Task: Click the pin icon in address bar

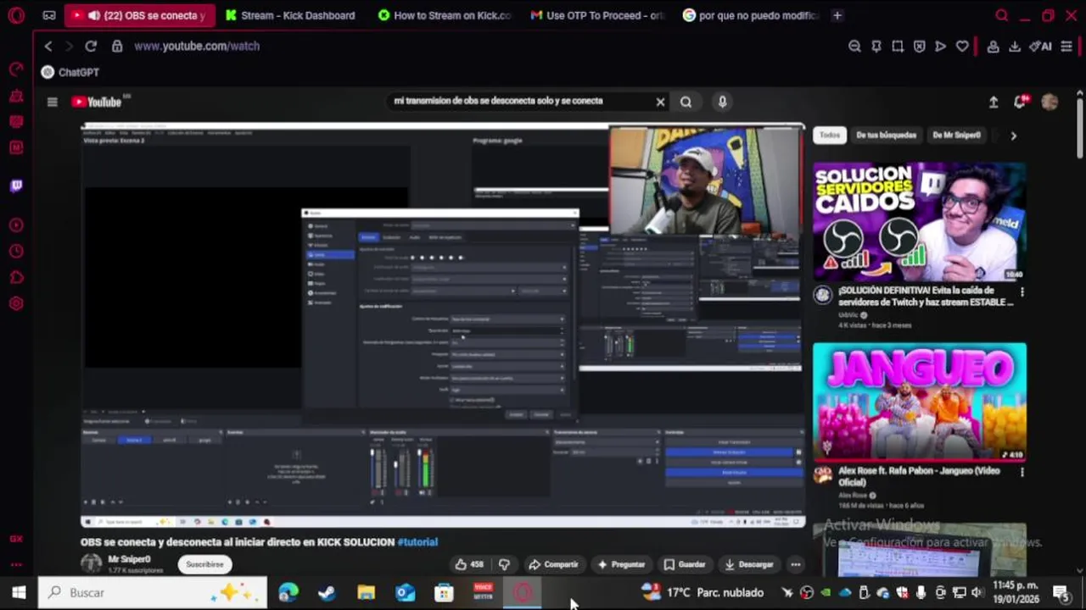Action: click(x=876, y=47)
